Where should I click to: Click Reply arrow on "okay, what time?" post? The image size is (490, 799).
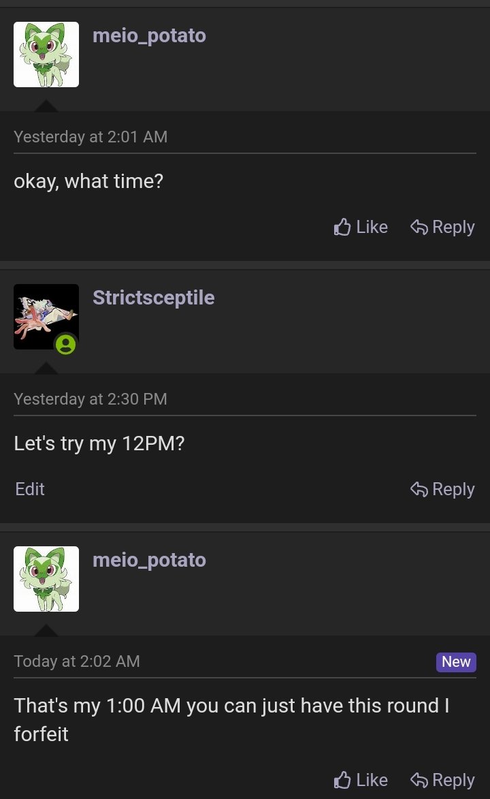(x=419, y=227)
